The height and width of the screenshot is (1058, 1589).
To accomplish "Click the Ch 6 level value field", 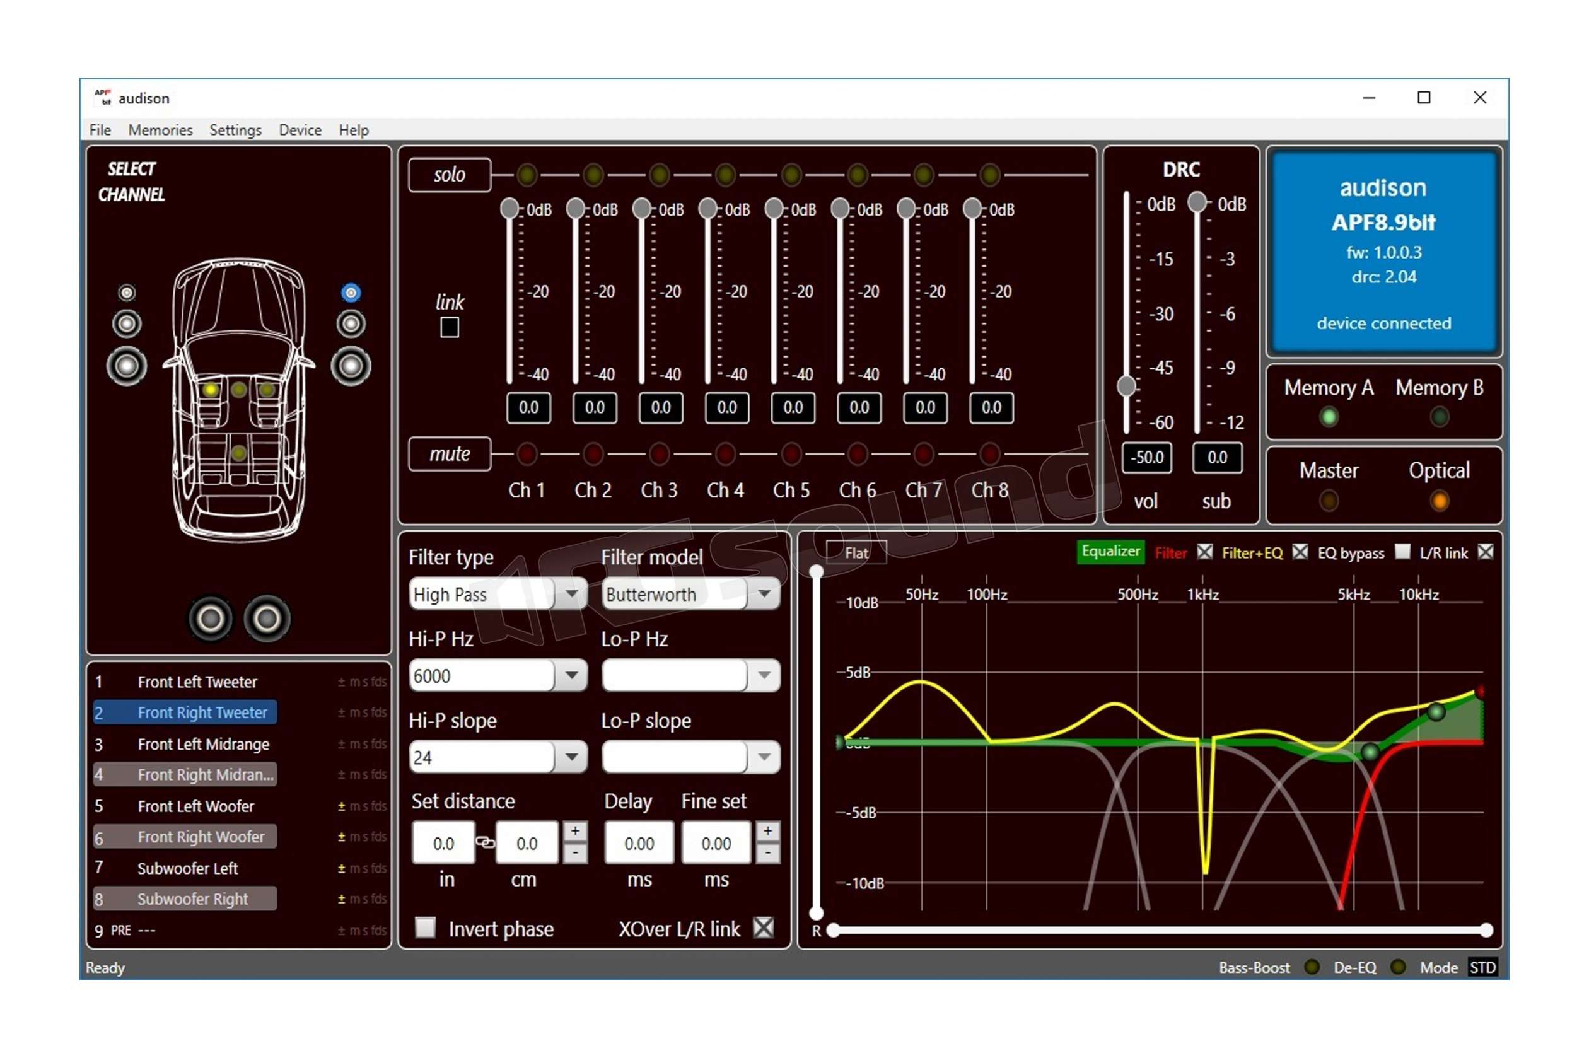I will (859, 407).
